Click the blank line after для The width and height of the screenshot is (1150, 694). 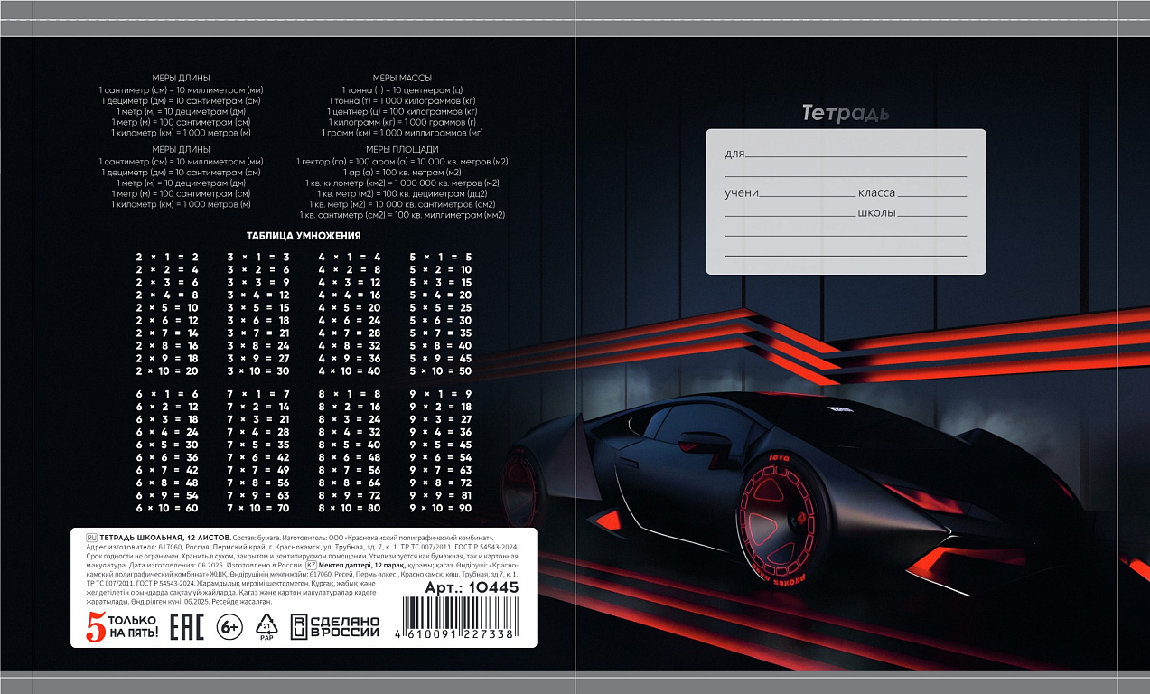[x=855, y=155]
